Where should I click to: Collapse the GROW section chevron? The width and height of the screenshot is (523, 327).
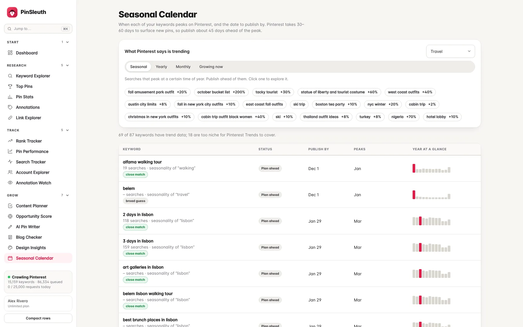(x=67, y=195)
